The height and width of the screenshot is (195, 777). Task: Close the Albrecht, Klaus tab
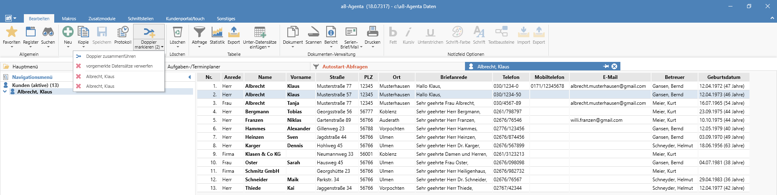point(614,66)
